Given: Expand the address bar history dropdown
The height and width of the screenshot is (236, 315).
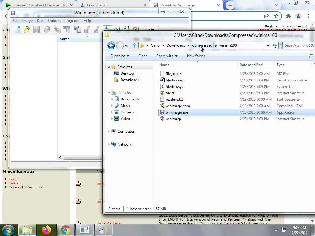Looking at the screenshot, I should (x=268, y=45).
